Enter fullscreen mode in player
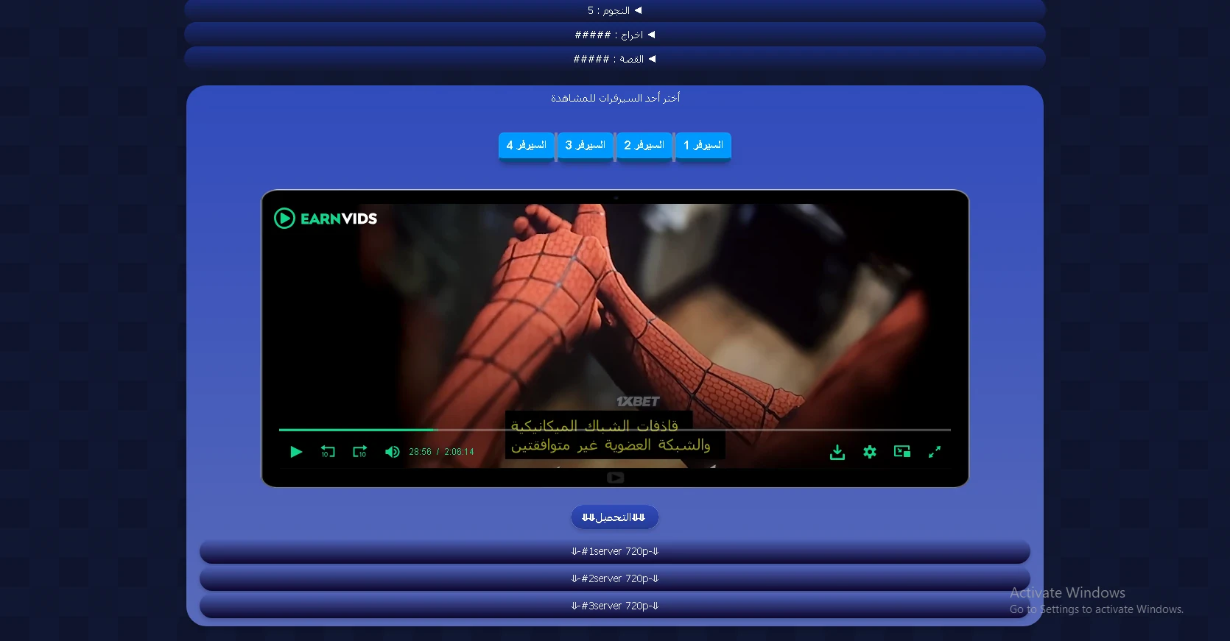1230x641 pixels. pyautogui.click(x=935, y=452)
